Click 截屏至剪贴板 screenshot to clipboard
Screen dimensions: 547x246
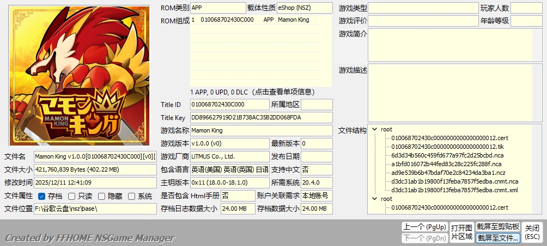click(x=498, y=227)
